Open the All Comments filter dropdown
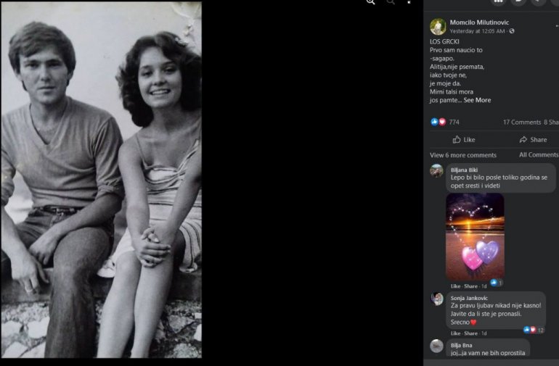 (539, 155)
